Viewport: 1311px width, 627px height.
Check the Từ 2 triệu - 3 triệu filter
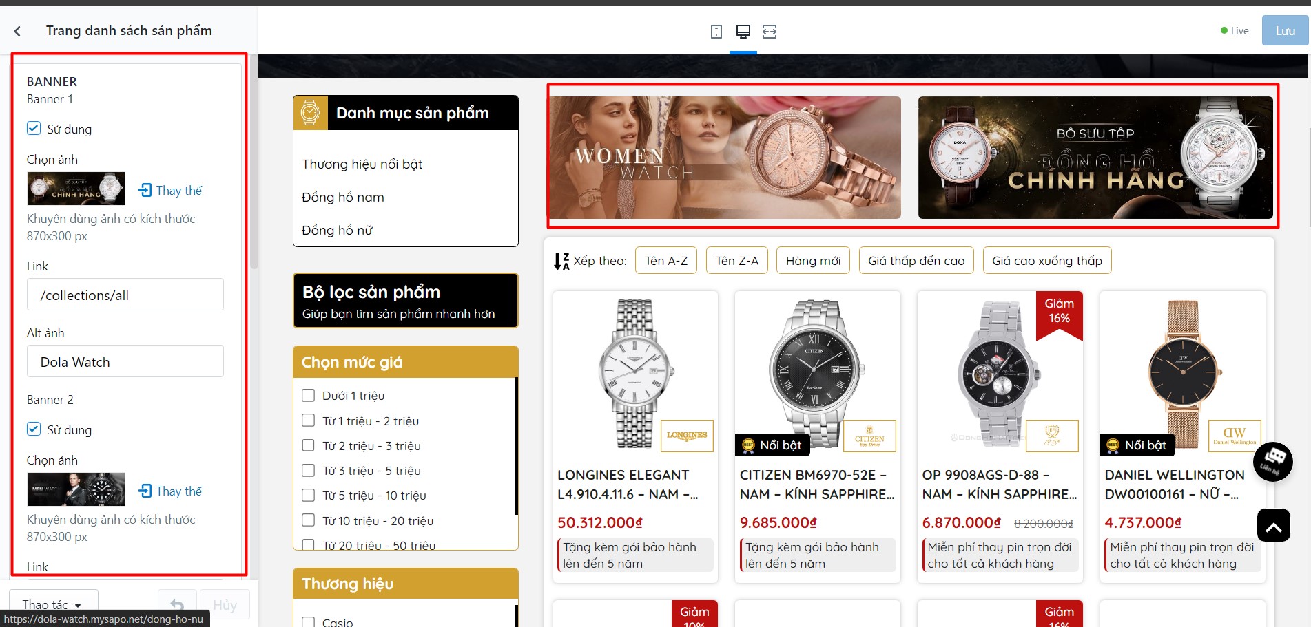click(308, 445)
